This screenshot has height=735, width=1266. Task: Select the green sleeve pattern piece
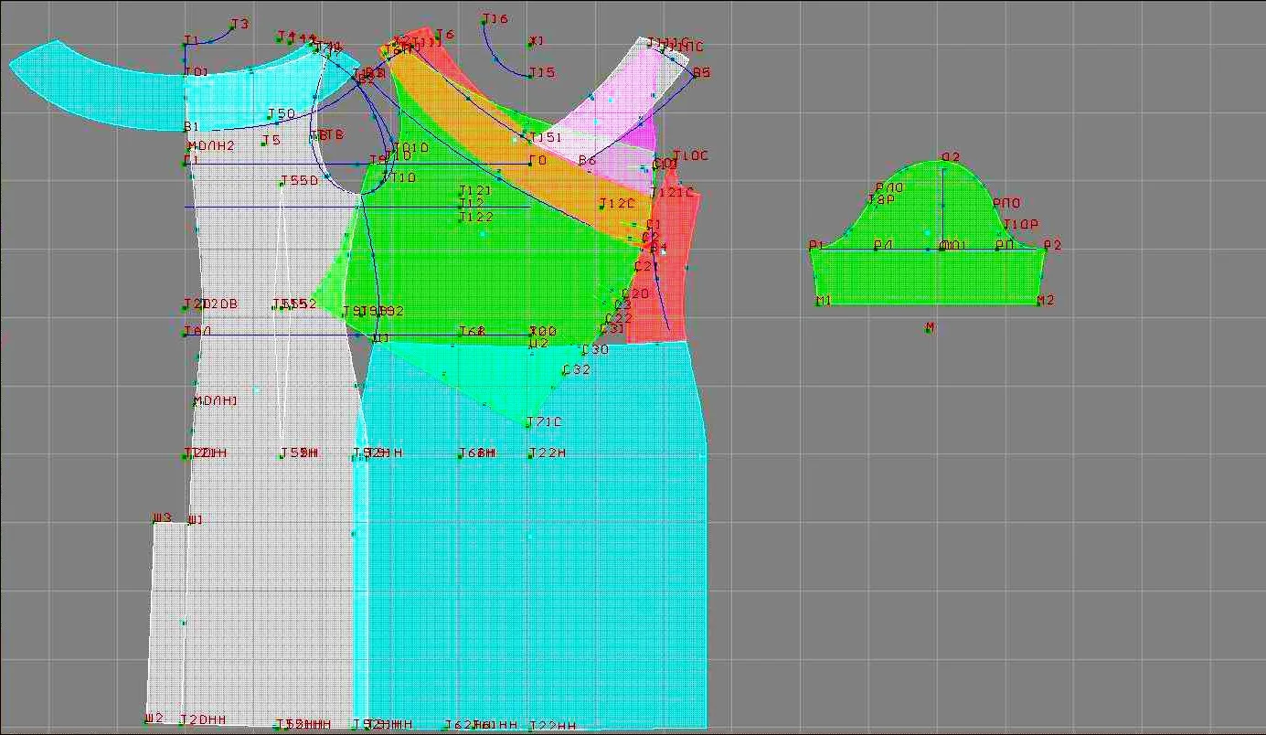928,274
